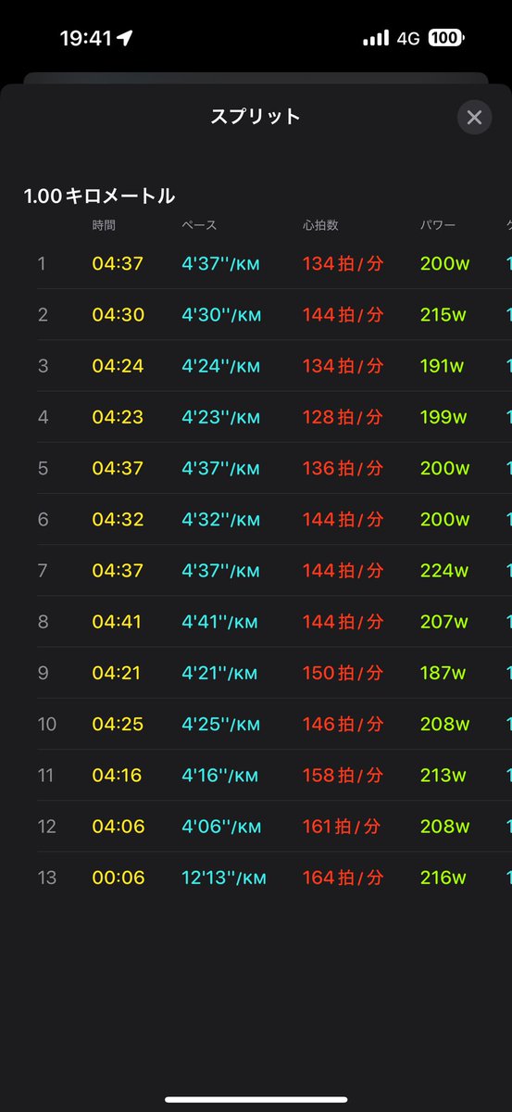This screenshot has width=512, height=1112.
Task: Tap the 時間 column header
Action: pyautogui.click(x=104, y=225)
